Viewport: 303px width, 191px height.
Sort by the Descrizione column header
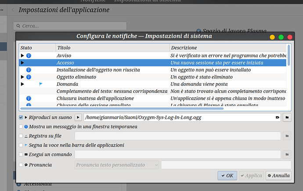[x=228, y=48]
